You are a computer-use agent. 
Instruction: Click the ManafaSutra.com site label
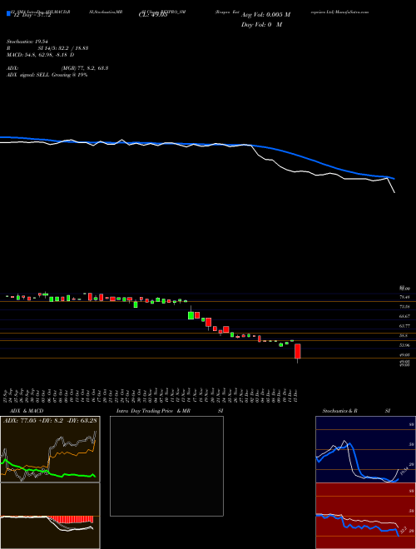352,12
